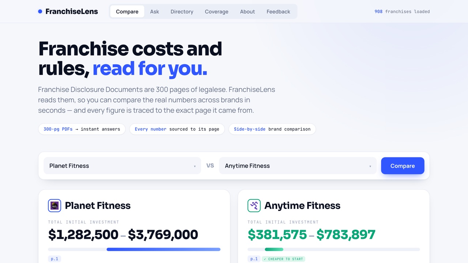Open the Feedback tab
Screen dimensions: 468x263
pyautogui.click(x=278, y=12)
